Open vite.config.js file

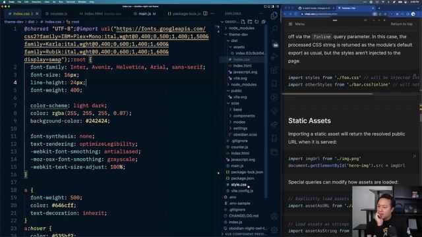[x=242, y=191]
